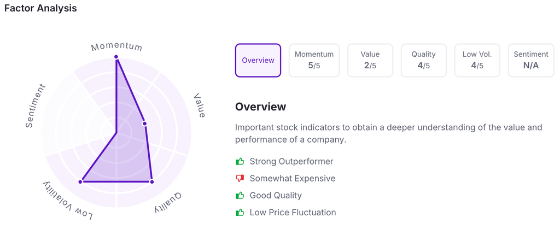Click the Sentiment axis label on chart
This screenshot has height=235, width=560.
pos(36,106)
